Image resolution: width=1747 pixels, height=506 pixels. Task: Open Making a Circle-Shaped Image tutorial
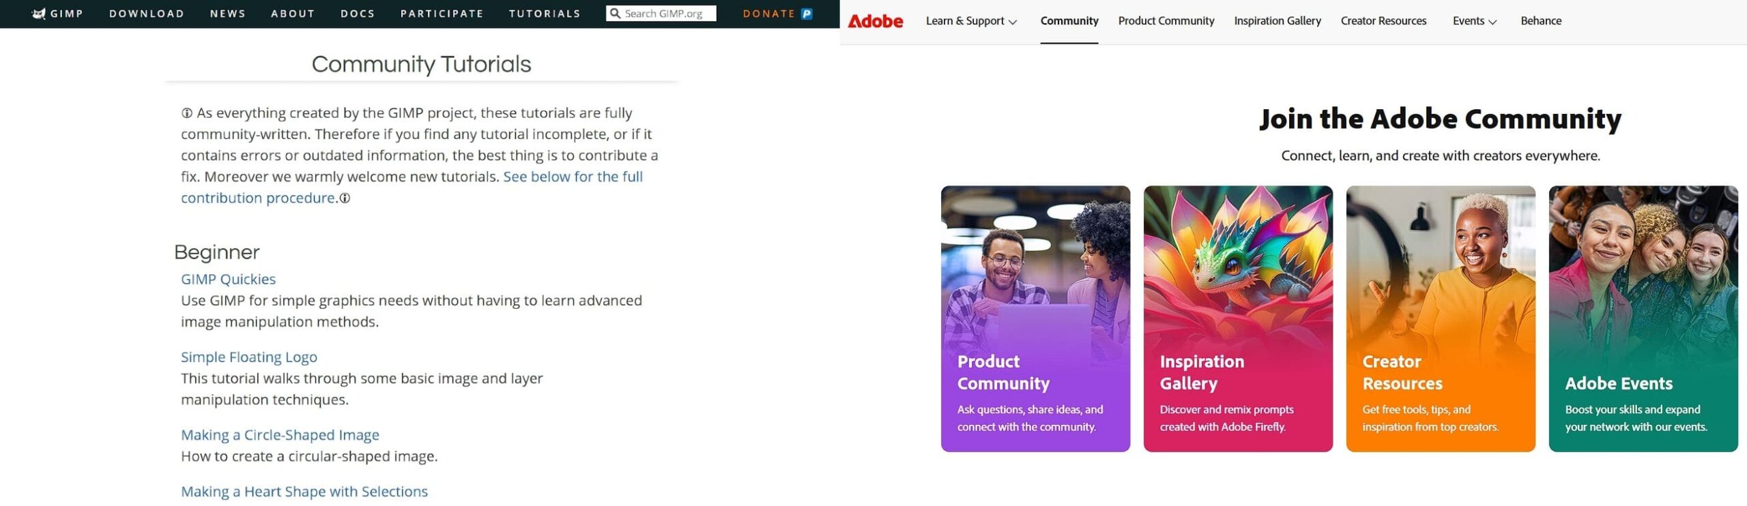click(280, 434)
